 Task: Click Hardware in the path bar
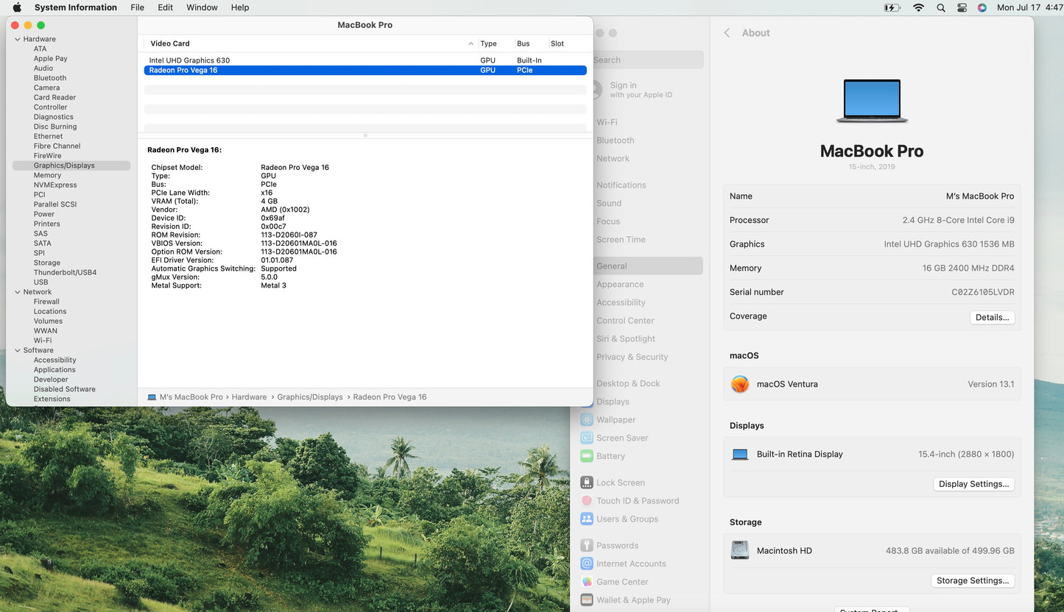tap(249, 397)
